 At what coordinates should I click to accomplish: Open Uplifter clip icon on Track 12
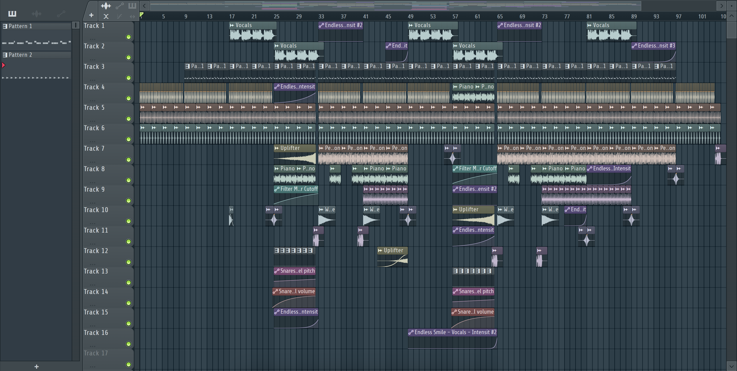click(380, 250)
